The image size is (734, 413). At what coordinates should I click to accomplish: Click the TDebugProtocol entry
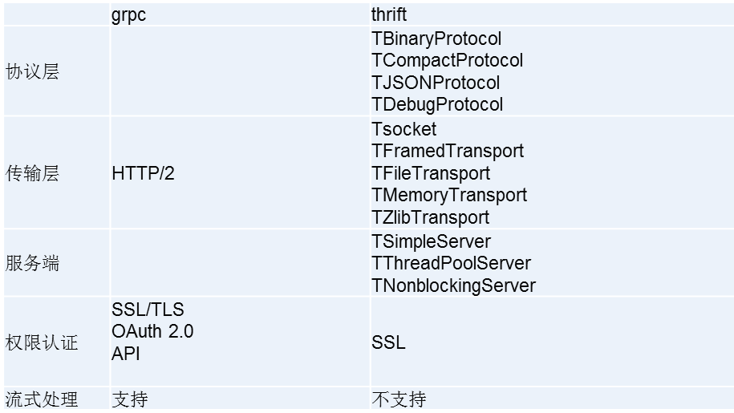(x=437, y=104)
